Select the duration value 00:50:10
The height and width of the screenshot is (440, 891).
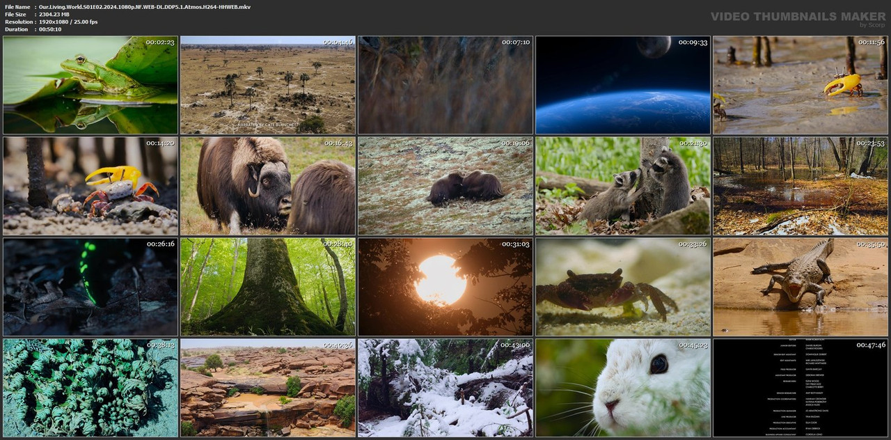point(50,29)
